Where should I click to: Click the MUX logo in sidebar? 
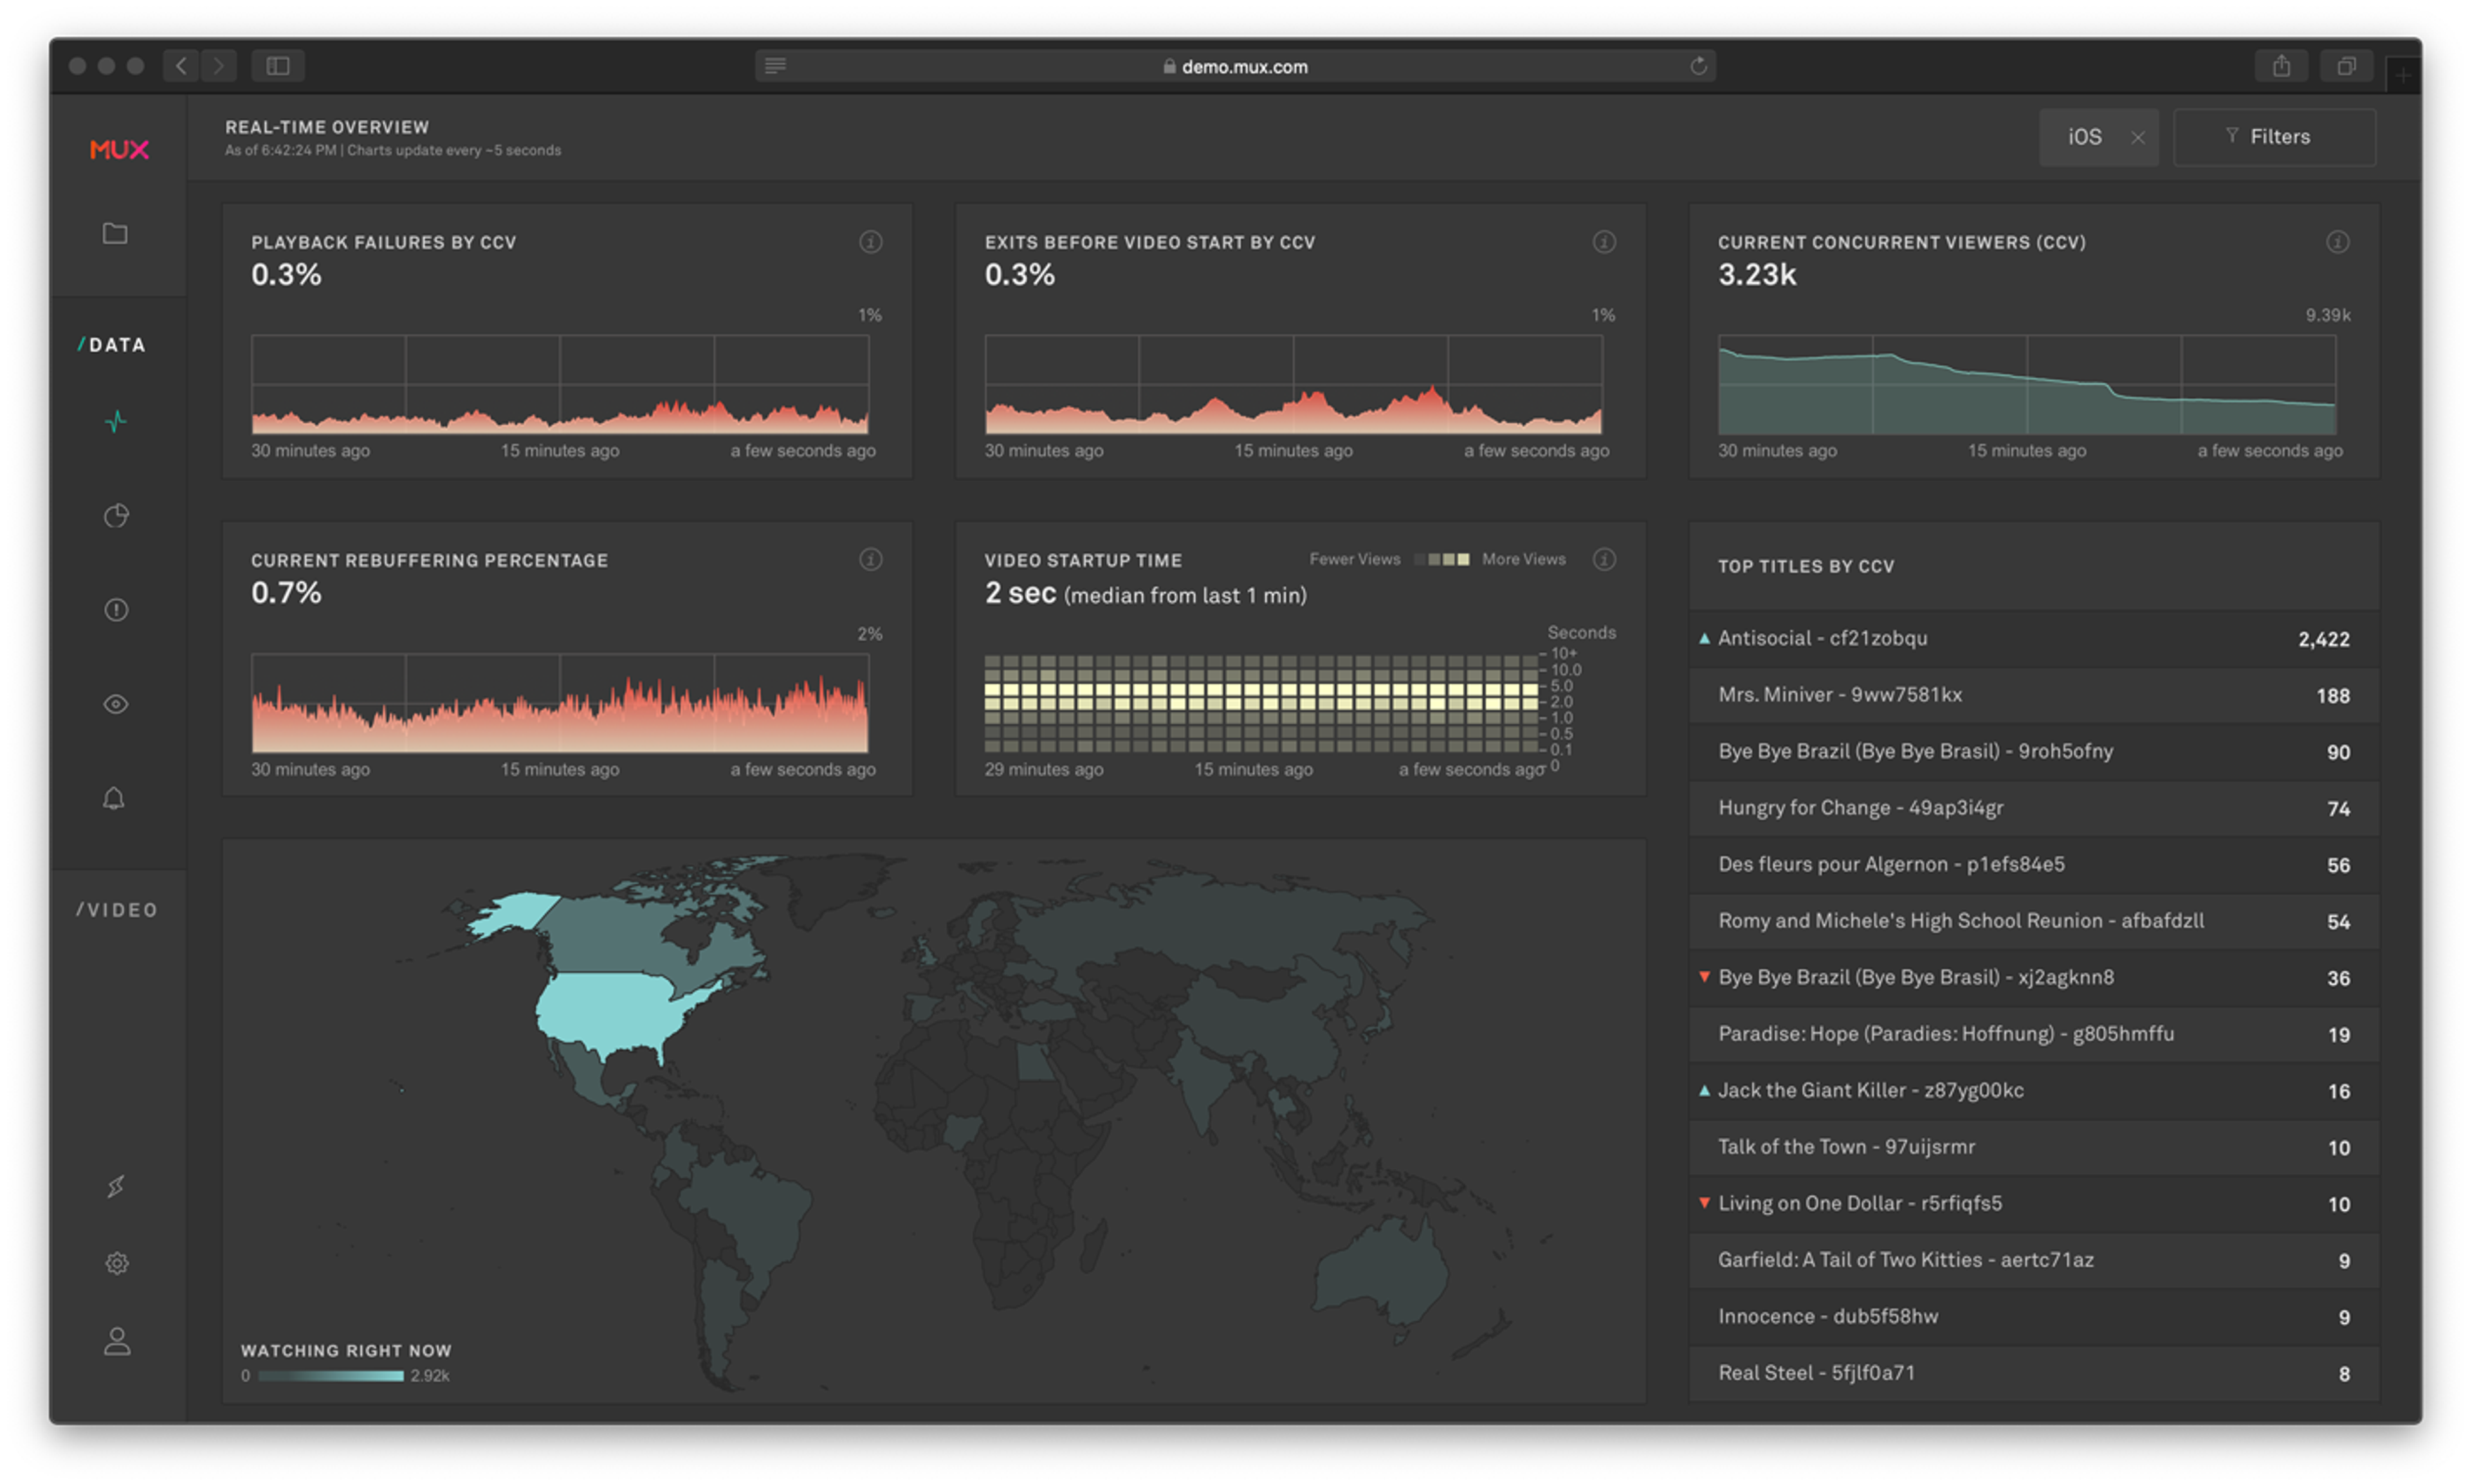[119, 150]
